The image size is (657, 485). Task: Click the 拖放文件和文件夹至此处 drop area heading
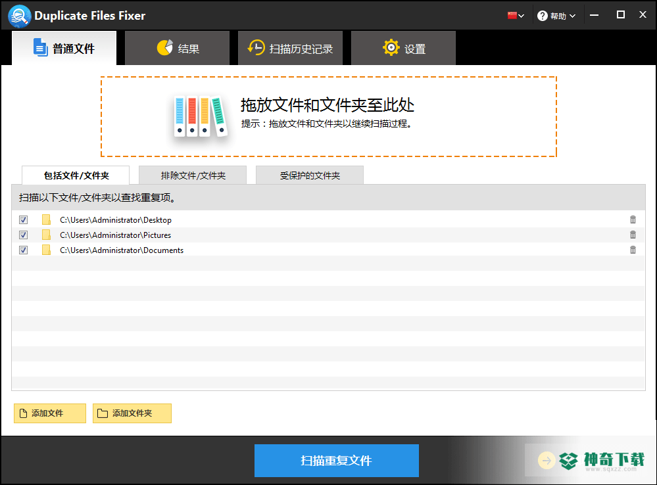(328, 105)
